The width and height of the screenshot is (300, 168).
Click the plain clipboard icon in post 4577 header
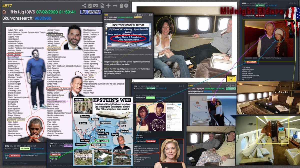coord(121,5)
